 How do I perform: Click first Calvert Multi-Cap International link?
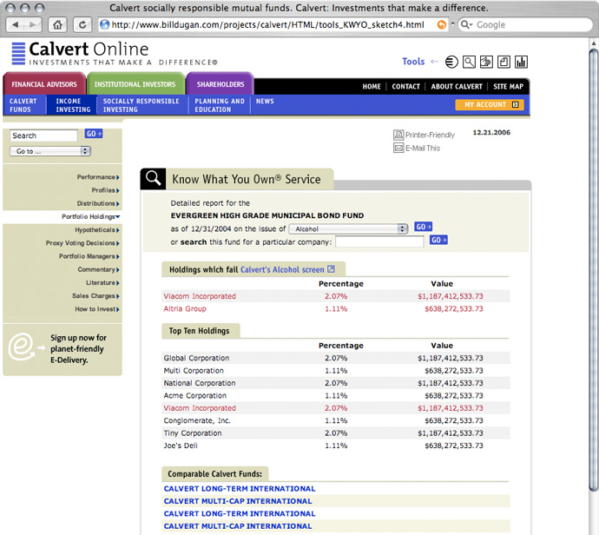point(238,501)
